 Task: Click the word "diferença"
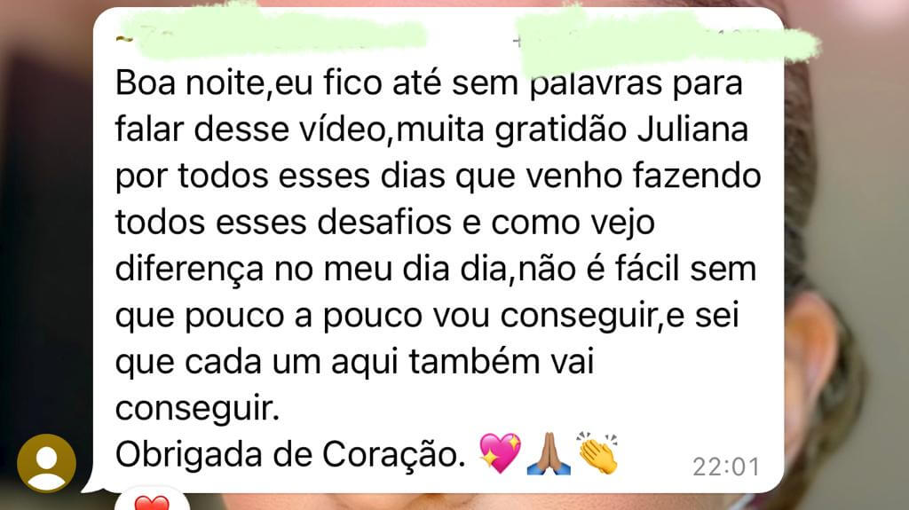click(x=190, y=270)
